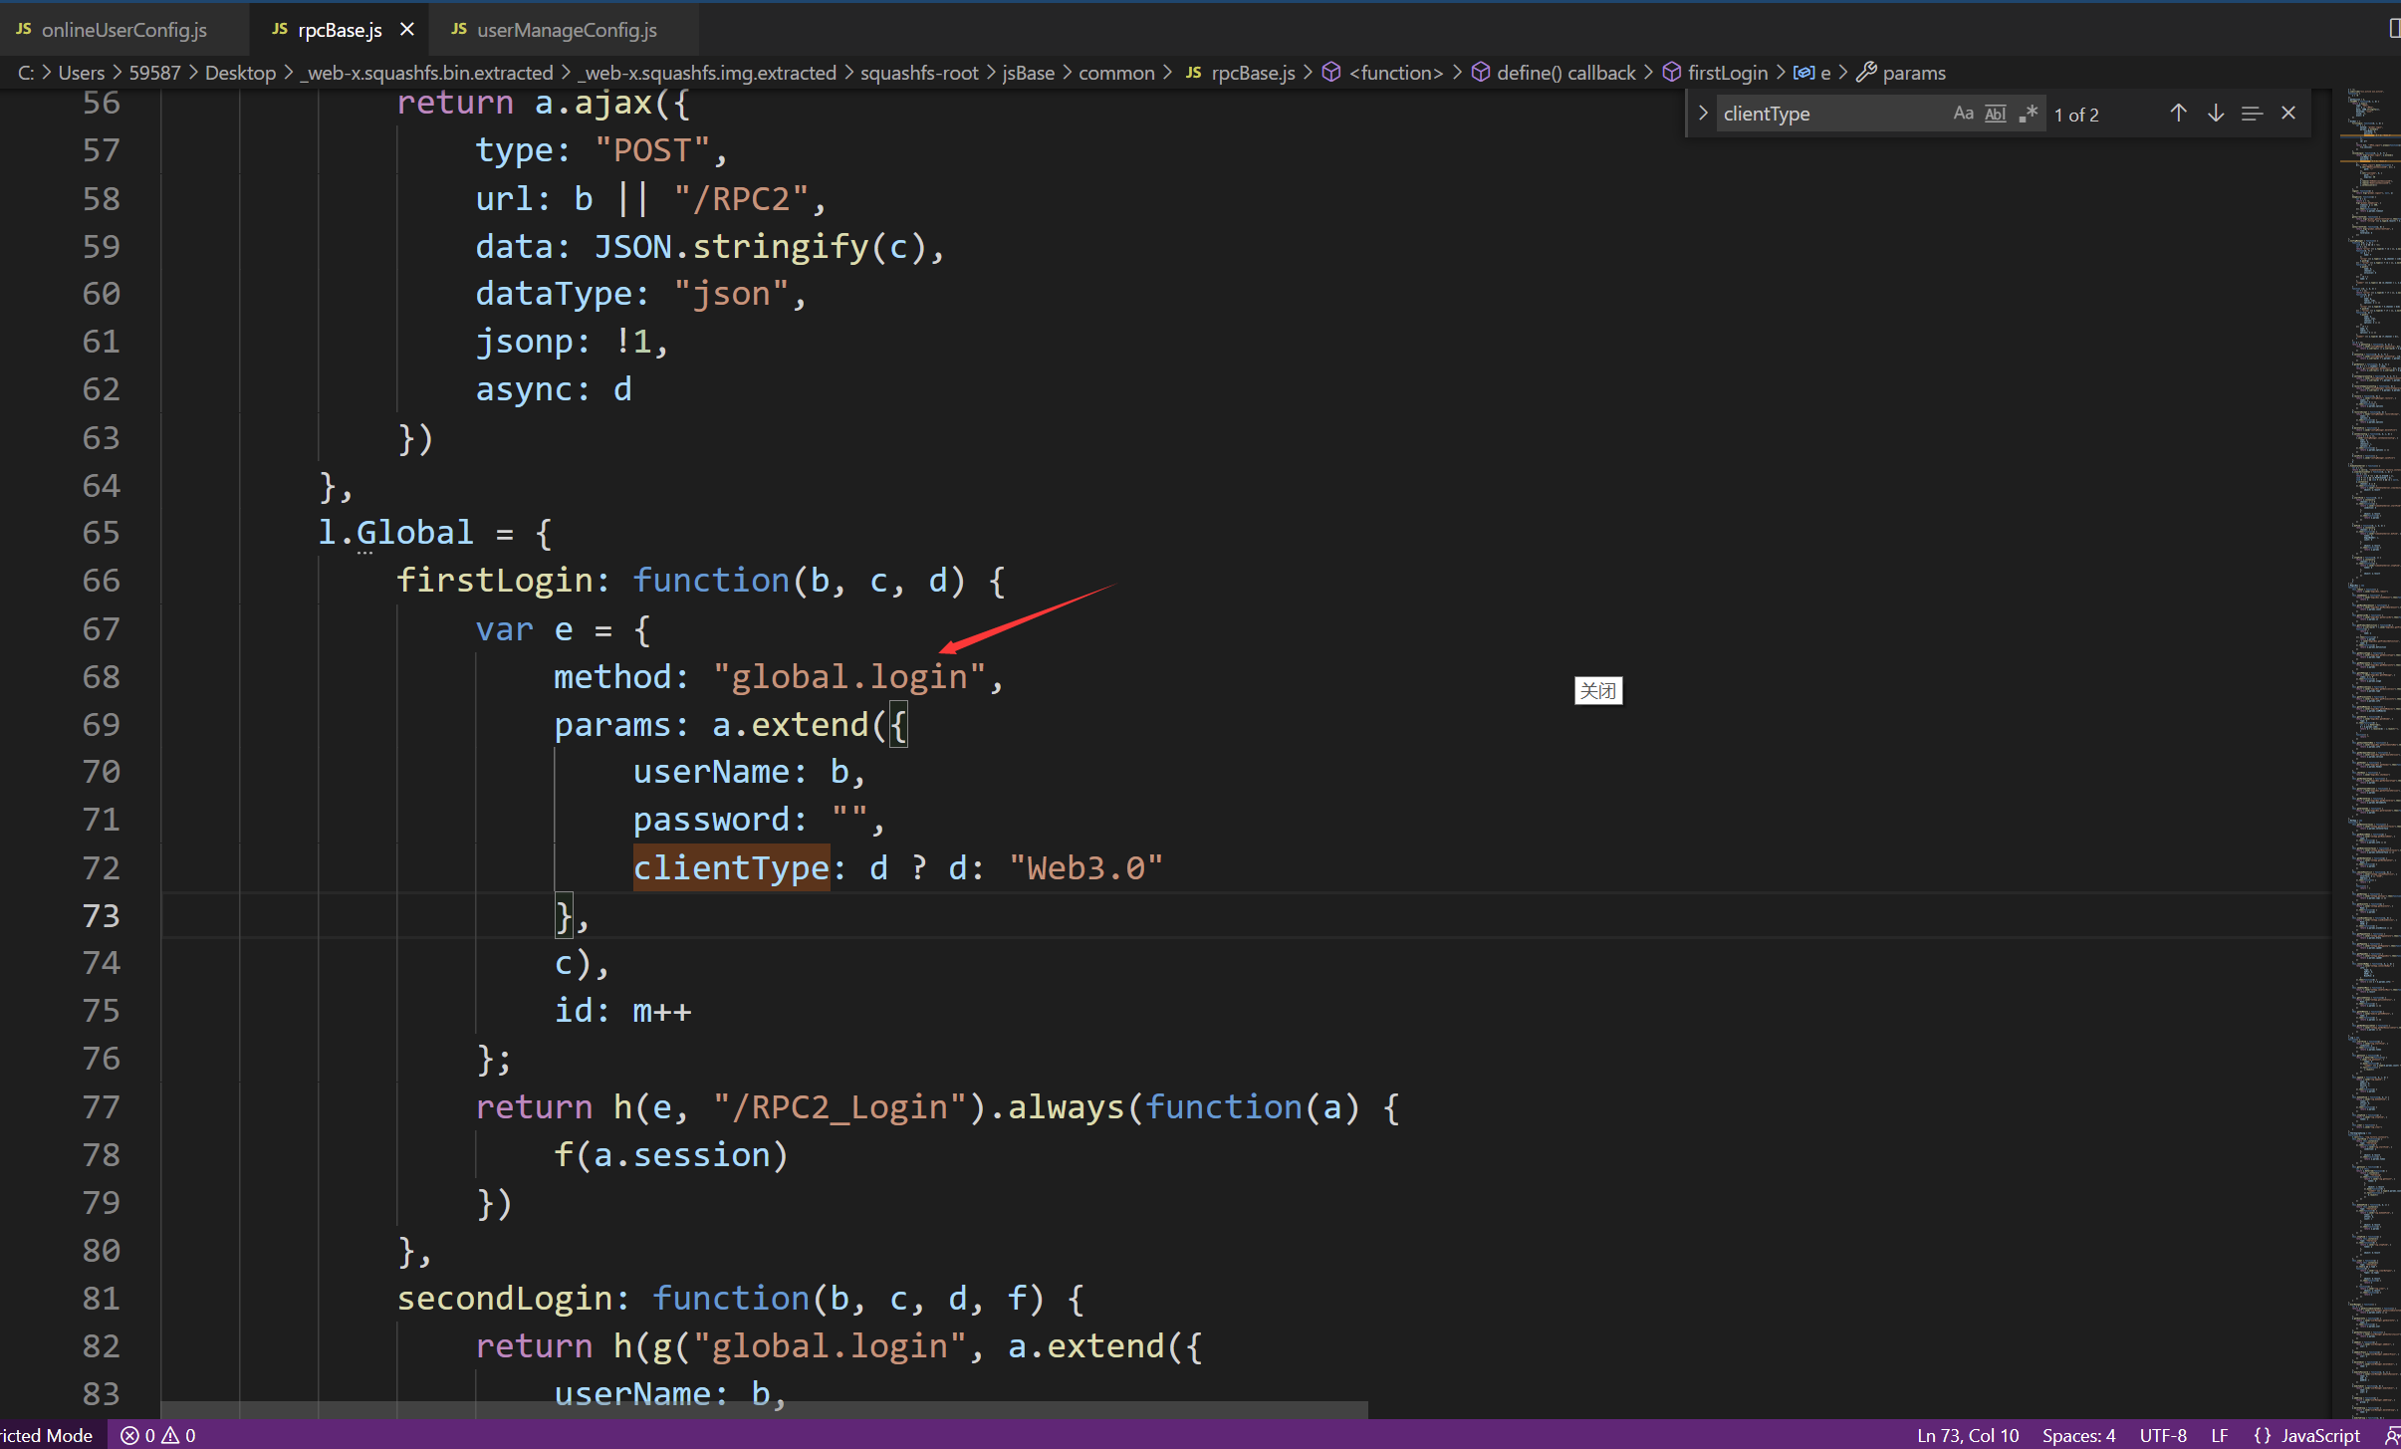Change encoding via UTF-8 status item
Image resolution: width=2401 pixels, height=1449 pixels.
[2163, 1435]
